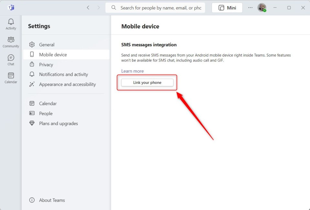The width and height of the screenshot is (310, 210).
Task: Open the Activity feed from the sidebar
Action: click(x=11, y=24)
